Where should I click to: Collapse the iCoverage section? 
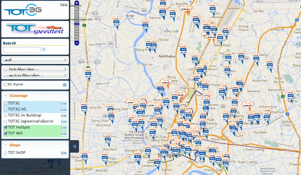(x=6, y=96)
